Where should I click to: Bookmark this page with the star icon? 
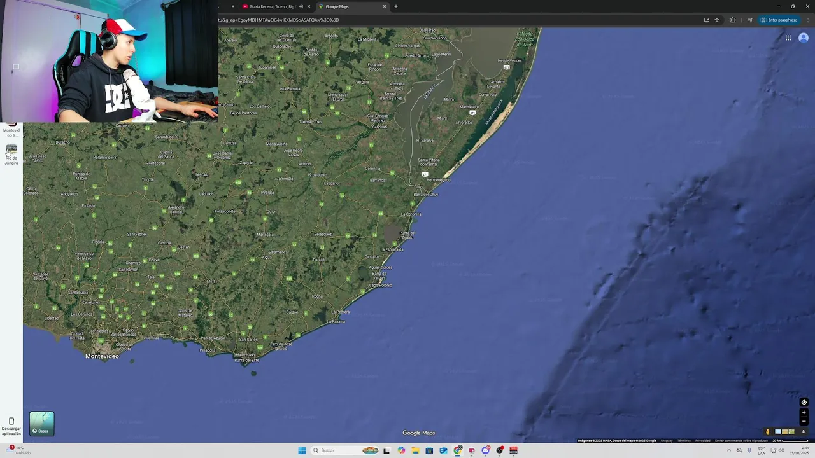(x=717, y=20)
